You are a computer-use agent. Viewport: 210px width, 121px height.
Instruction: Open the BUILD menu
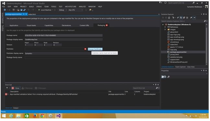pos(31,7)
